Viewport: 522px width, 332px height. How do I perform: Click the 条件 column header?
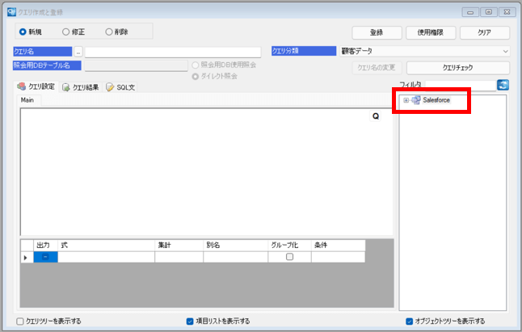pos(339,246)
